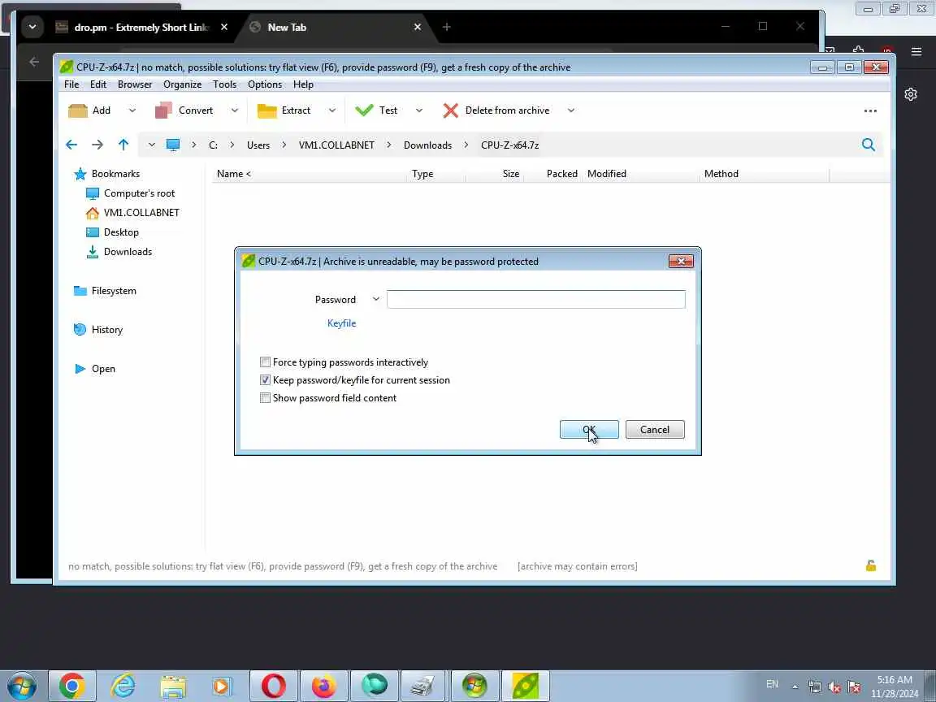The height and width of the screenshot is (702, 936).
Task: Expand the Convert dropdown arrow
Action: pyautogui.click(x=235, y=110)
